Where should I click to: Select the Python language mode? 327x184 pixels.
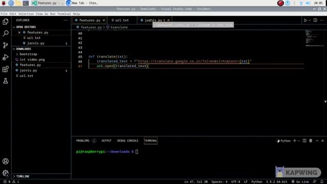coord(256,182)
